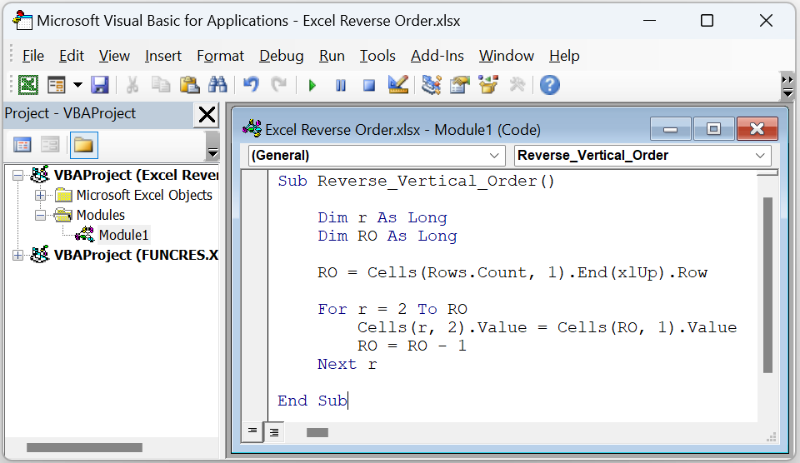
Task: Minimize the Module1 code window
Action: [670, 129]
